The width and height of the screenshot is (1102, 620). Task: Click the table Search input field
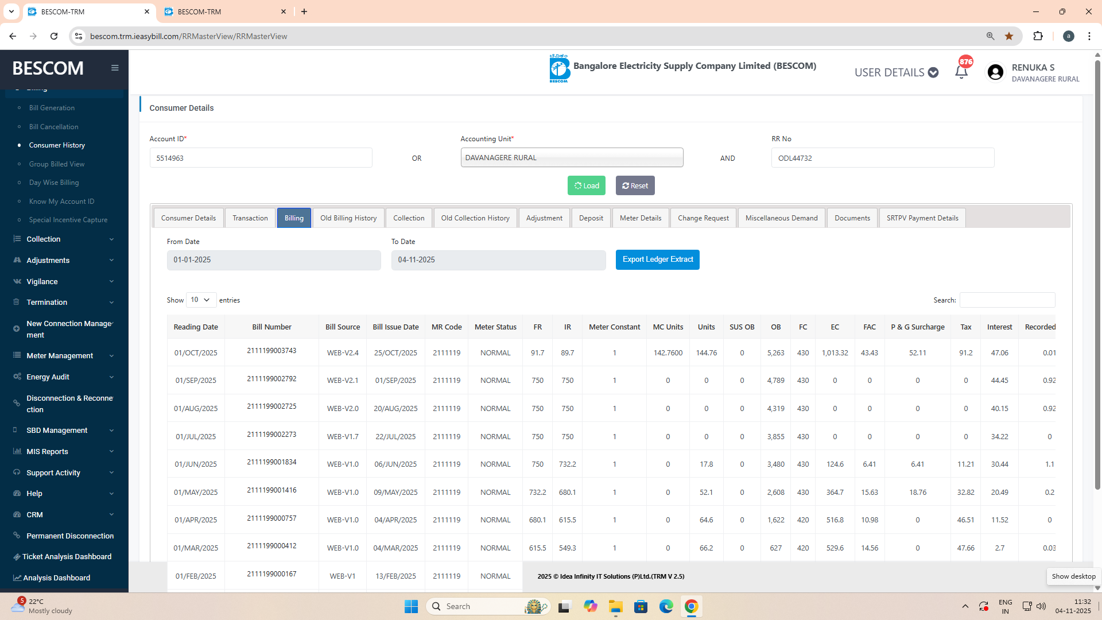point(1007,300)
